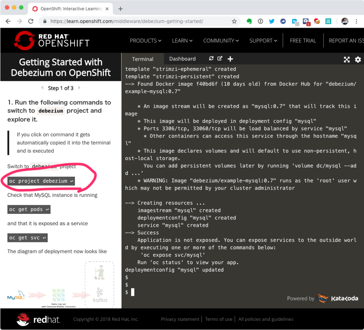This screenshot has height=330, width=364.
Task: Click the FREE TRIAL nav link
Action: coord(303,41)
